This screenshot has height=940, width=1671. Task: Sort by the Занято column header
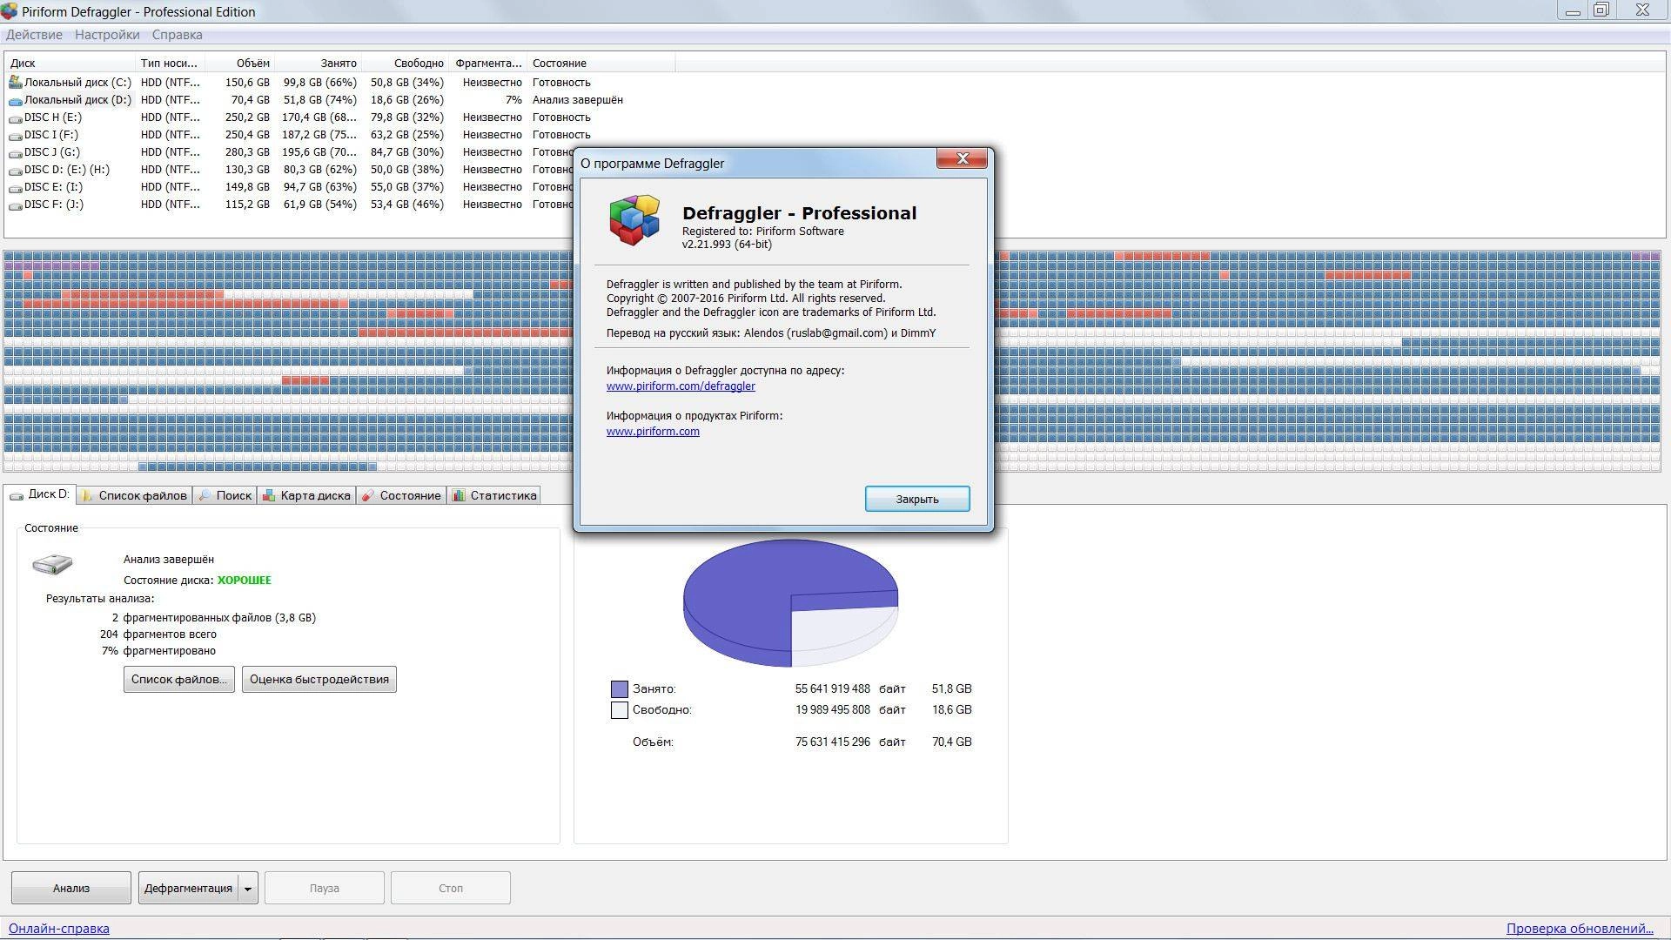pos(318,63)
